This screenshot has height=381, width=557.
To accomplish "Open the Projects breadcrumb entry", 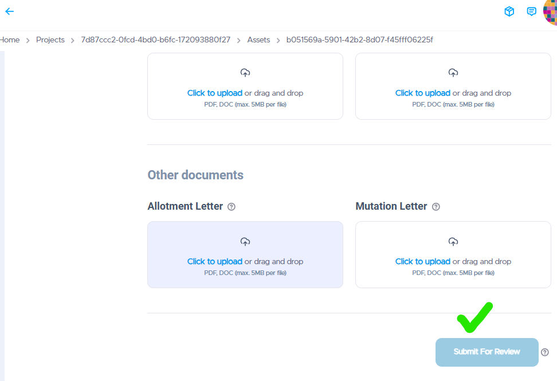I will (x=50, y=40).
